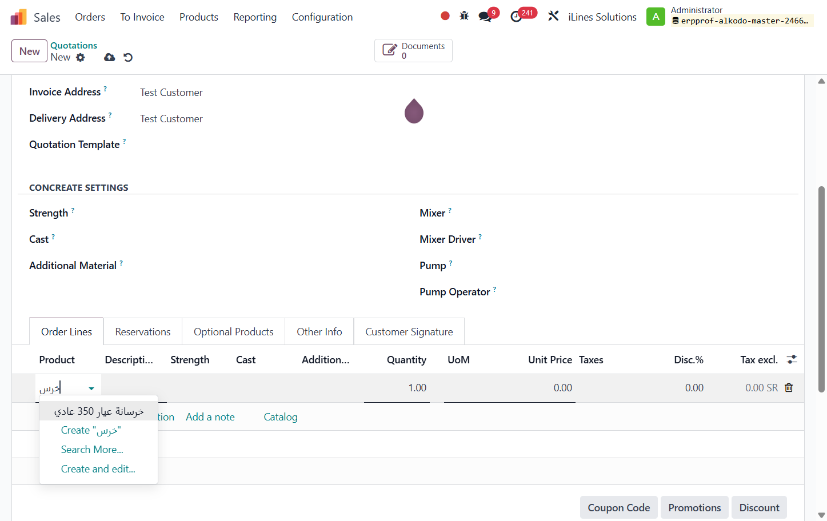Screen dimensions: 827x521
Task: Open the Reporting menu
Action: pos(255,17)
